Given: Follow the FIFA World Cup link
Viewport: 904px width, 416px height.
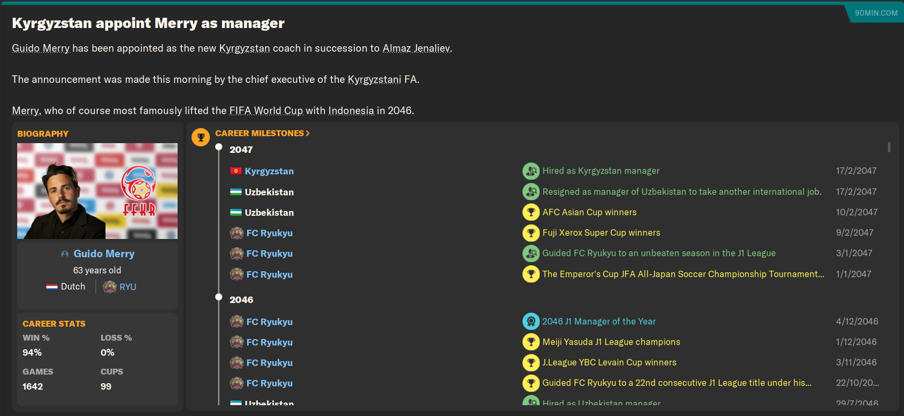Looking at the screenshot, I should [x=266, y=111].
